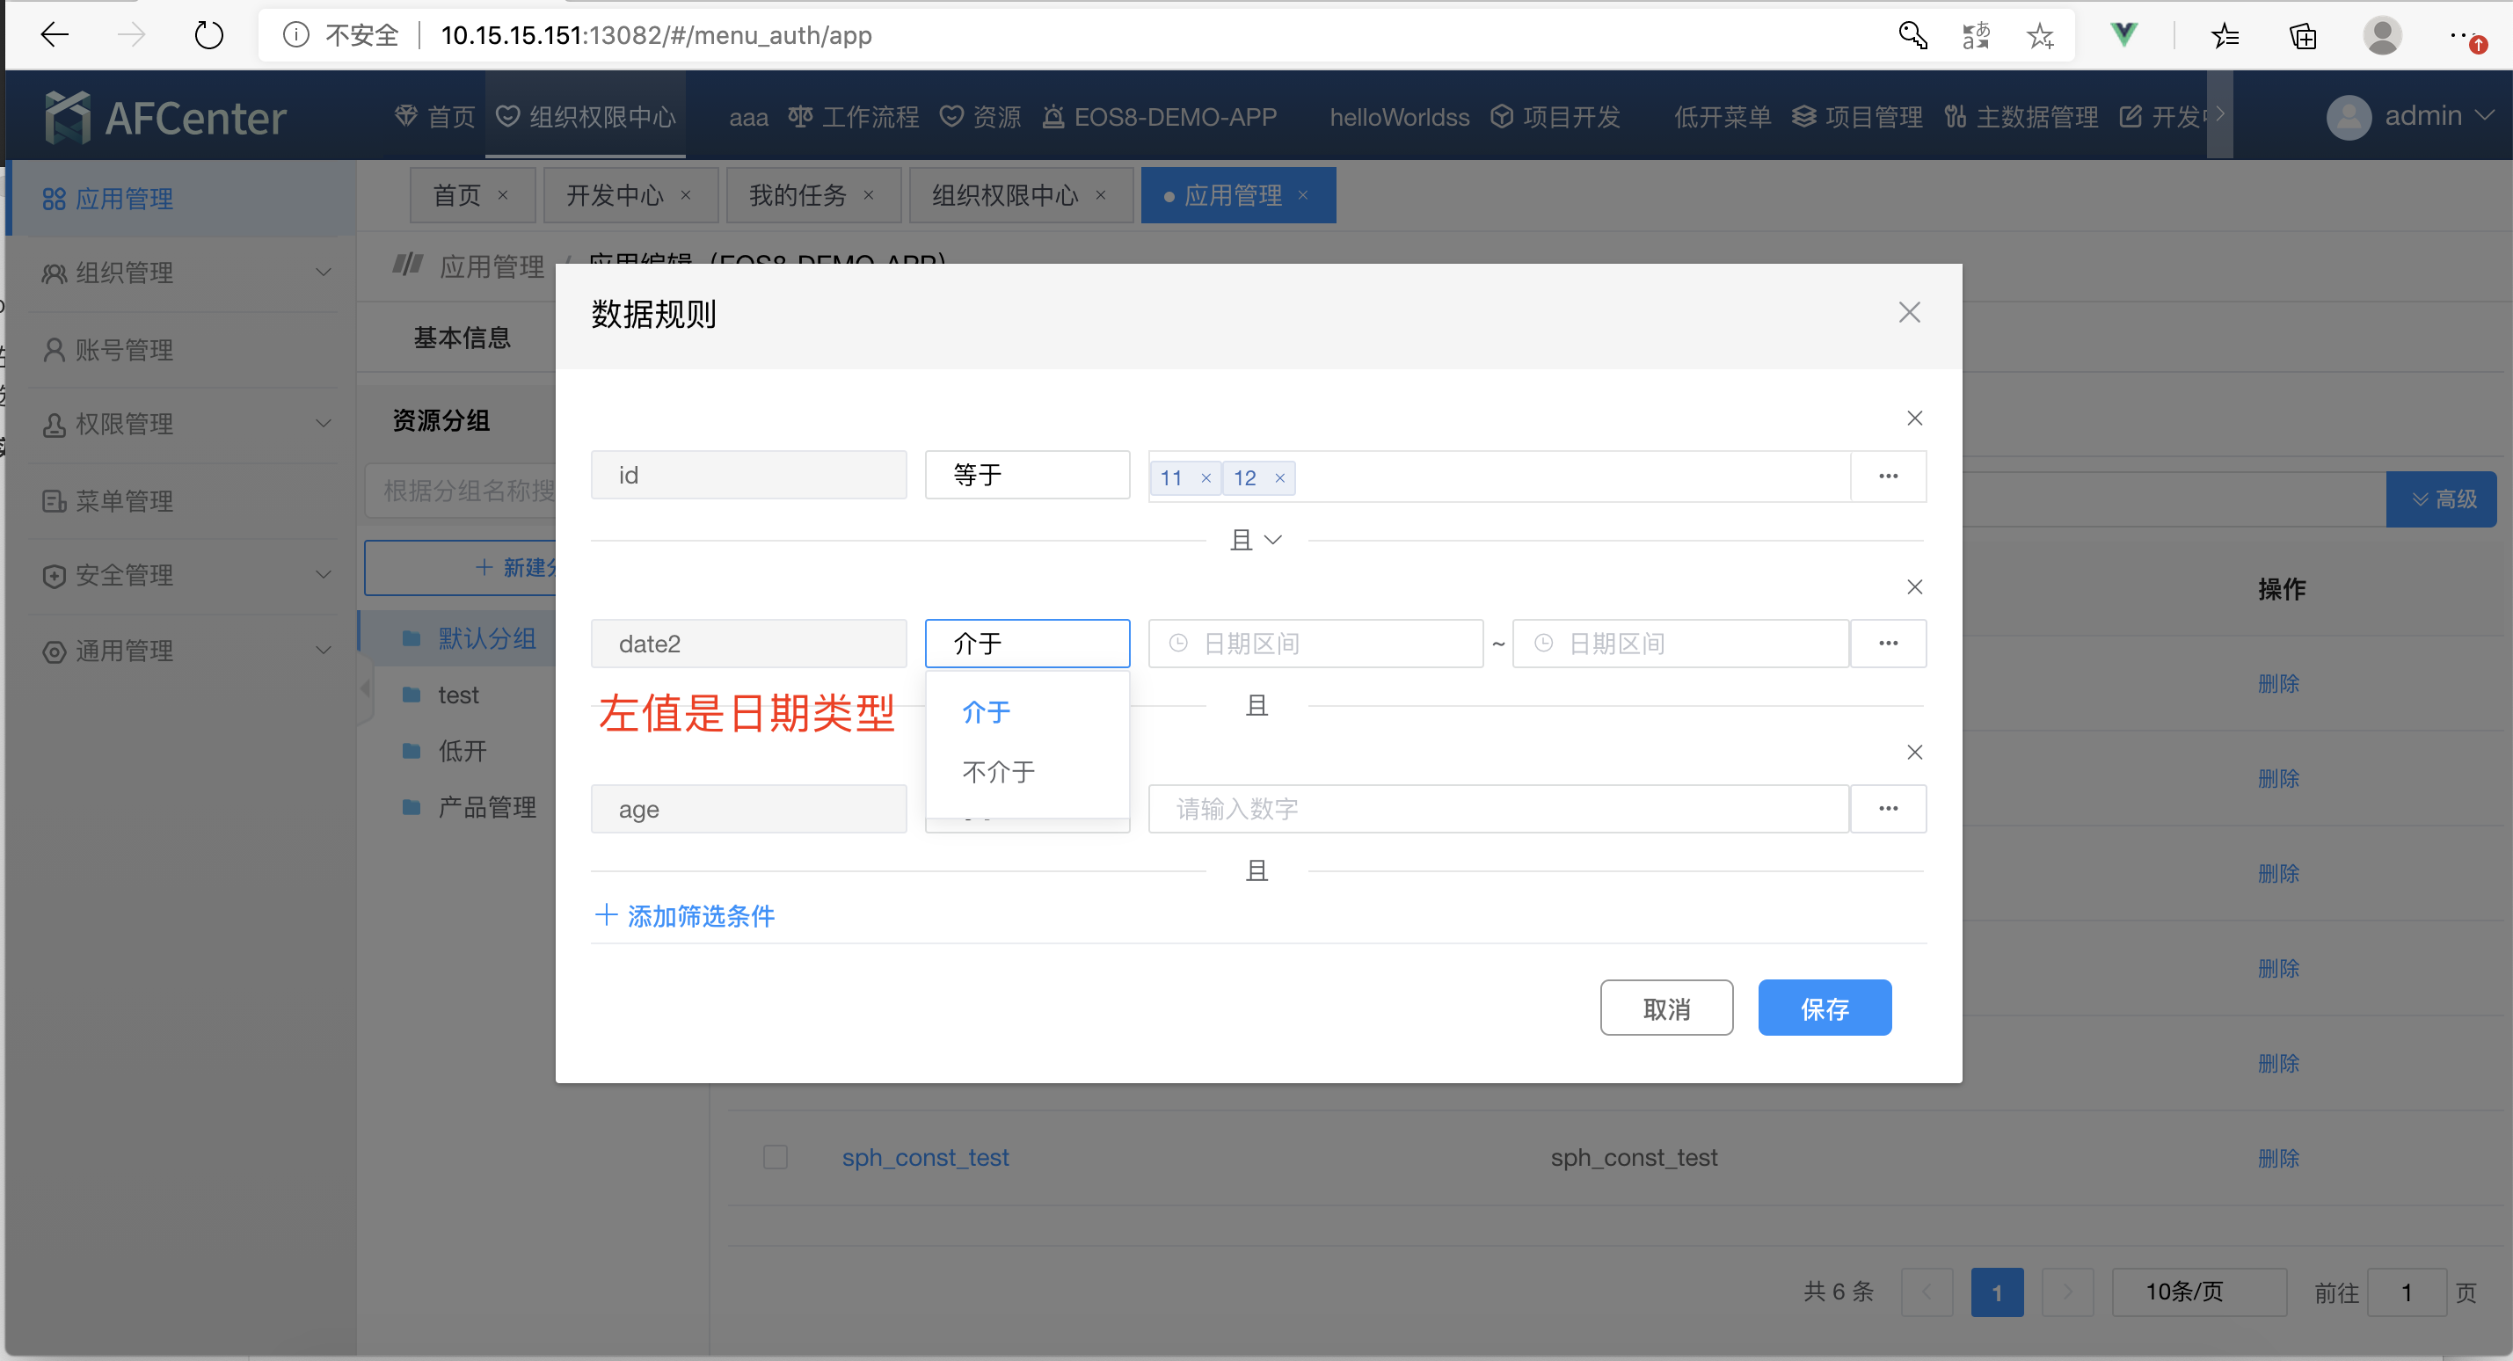
Task: Cancel the dialog with 取消
Action: pos(1665,1008)
